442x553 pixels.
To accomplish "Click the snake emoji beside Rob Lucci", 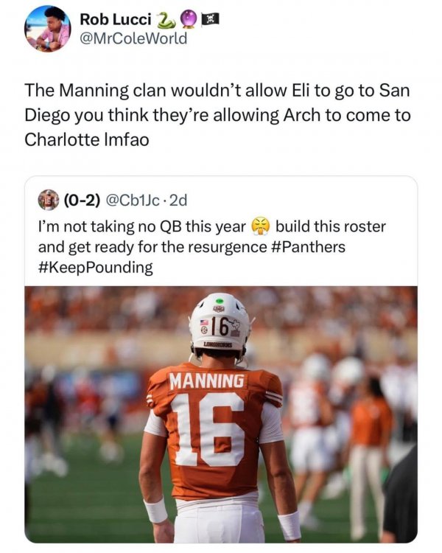I will (167, 18).
